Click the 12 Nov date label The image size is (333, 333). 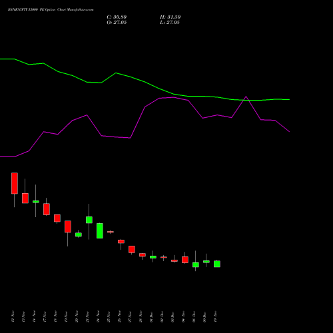(x=13, y=316)
